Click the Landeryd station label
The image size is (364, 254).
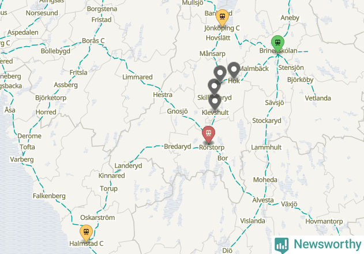click(x=129, y=166)
